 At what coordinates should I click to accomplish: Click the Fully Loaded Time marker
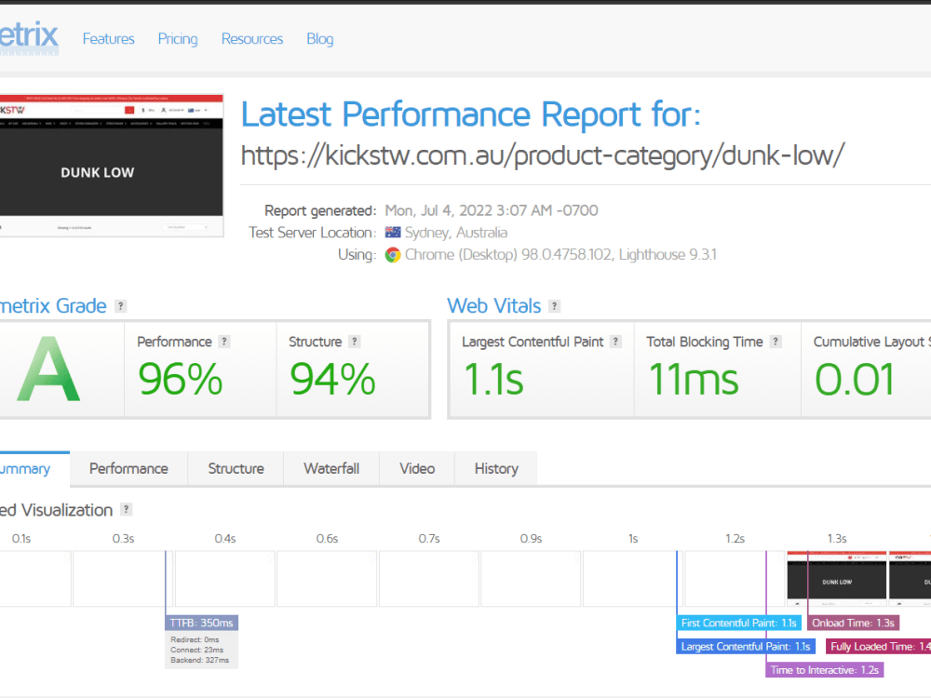pos(878,647)
